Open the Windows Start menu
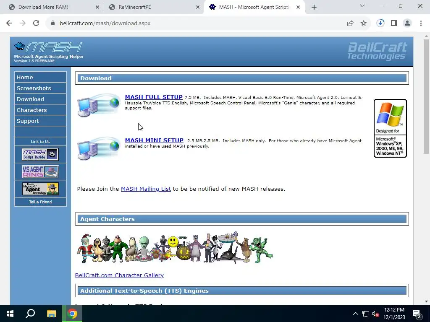Screen dimensions: 430x322 point(10,314)
